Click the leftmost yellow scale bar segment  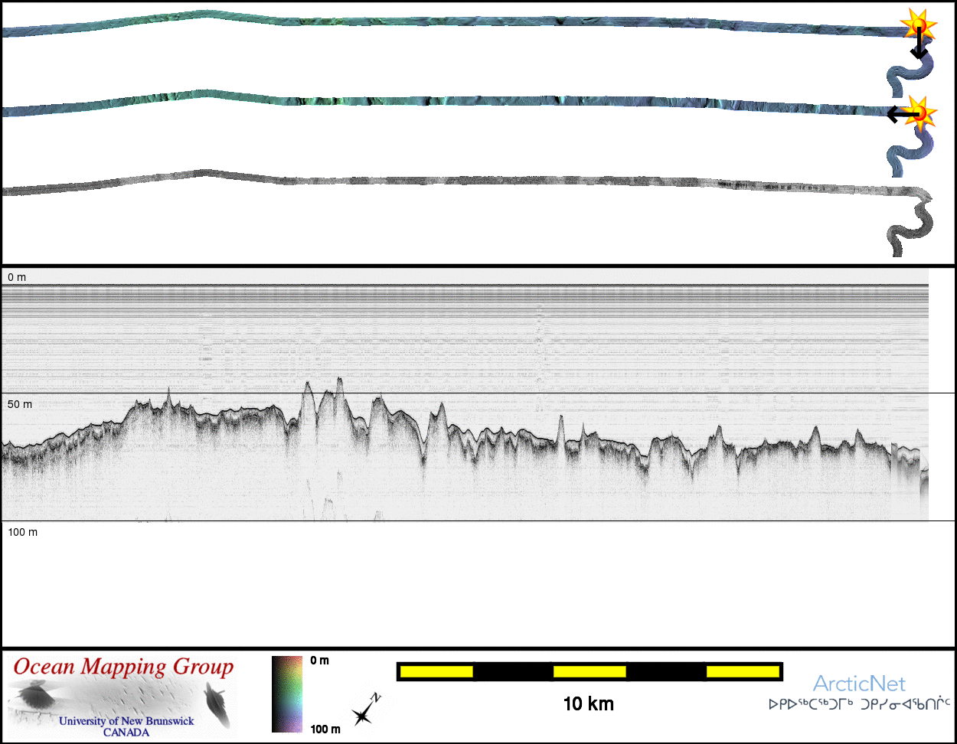coord(436,671)
